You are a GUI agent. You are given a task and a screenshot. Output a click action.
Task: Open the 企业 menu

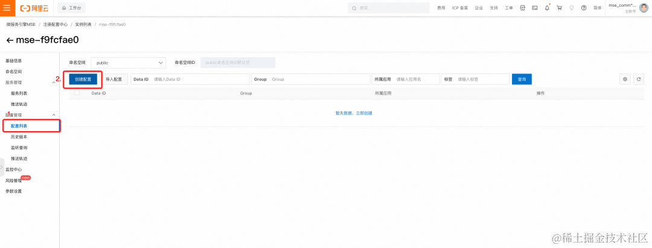[x=479, y=8]
